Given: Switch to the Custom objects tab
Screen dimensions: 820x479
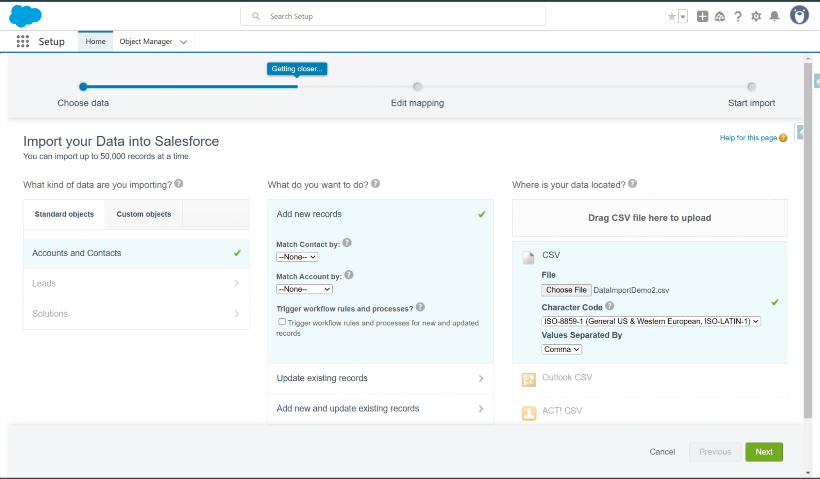Looking at the screenshot, I should tap(144, 214).
